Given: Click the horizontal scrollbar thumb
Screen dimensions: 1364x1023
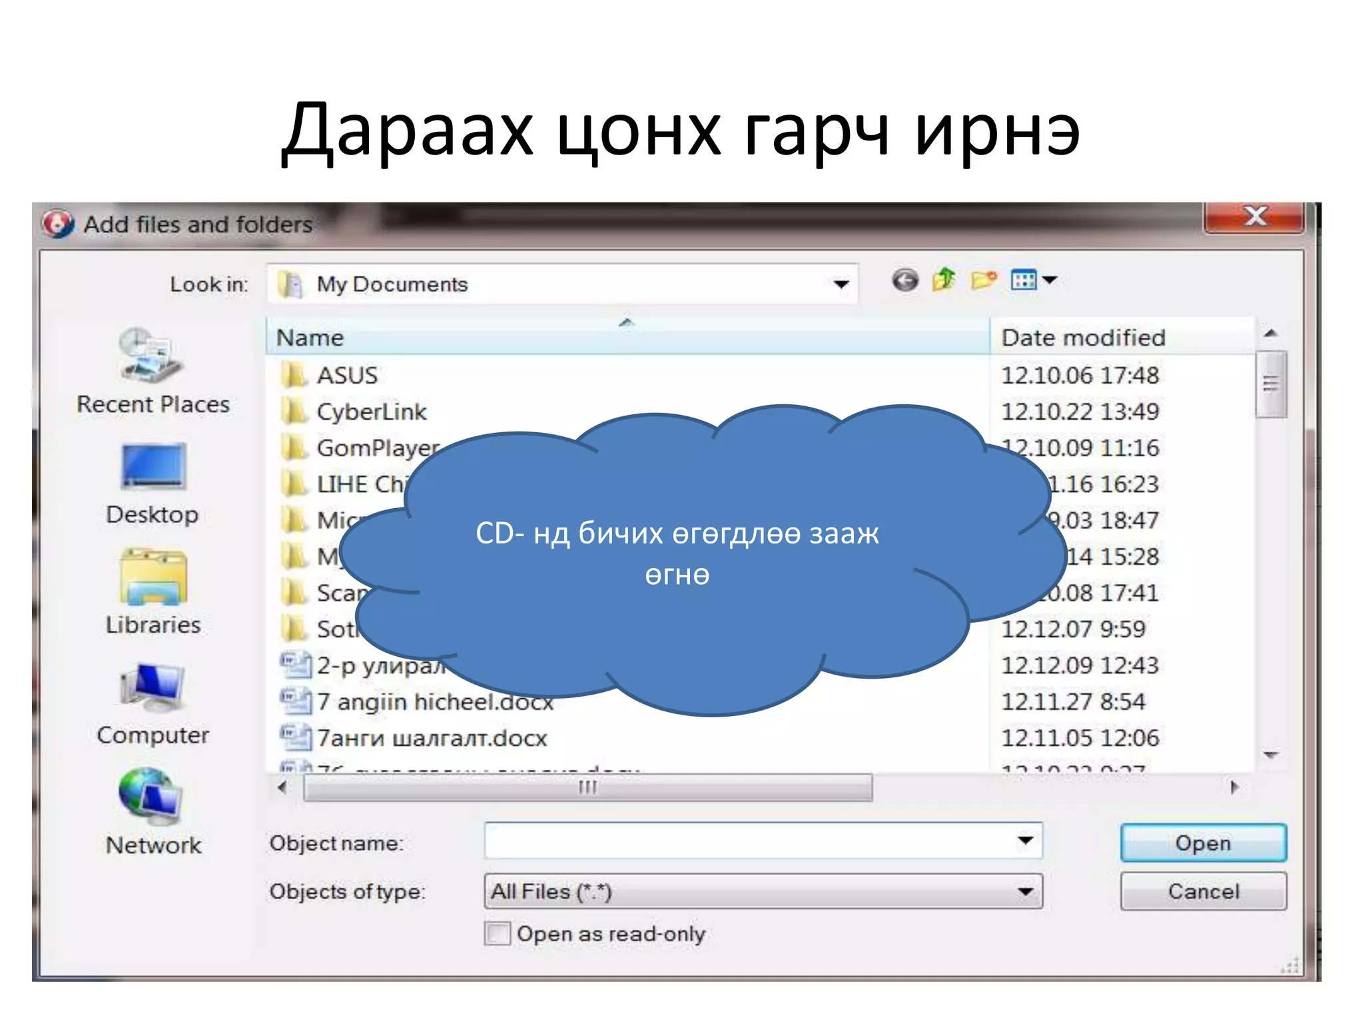Looking at the screenshot, I should (x=587, y=787).
